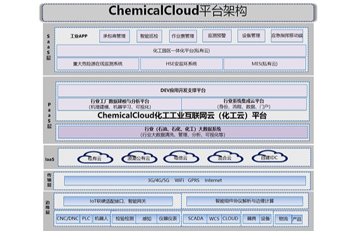Viewport: 348px width, 231px height.
Task: Select the 浪潮公有云 cloud icon
Action: tap(139, 157)
